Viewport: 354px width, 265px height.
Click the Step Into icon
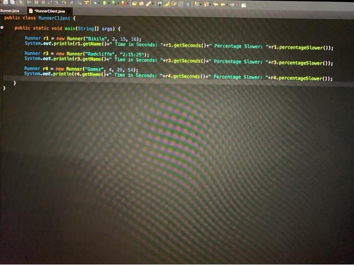pos(57,3)
